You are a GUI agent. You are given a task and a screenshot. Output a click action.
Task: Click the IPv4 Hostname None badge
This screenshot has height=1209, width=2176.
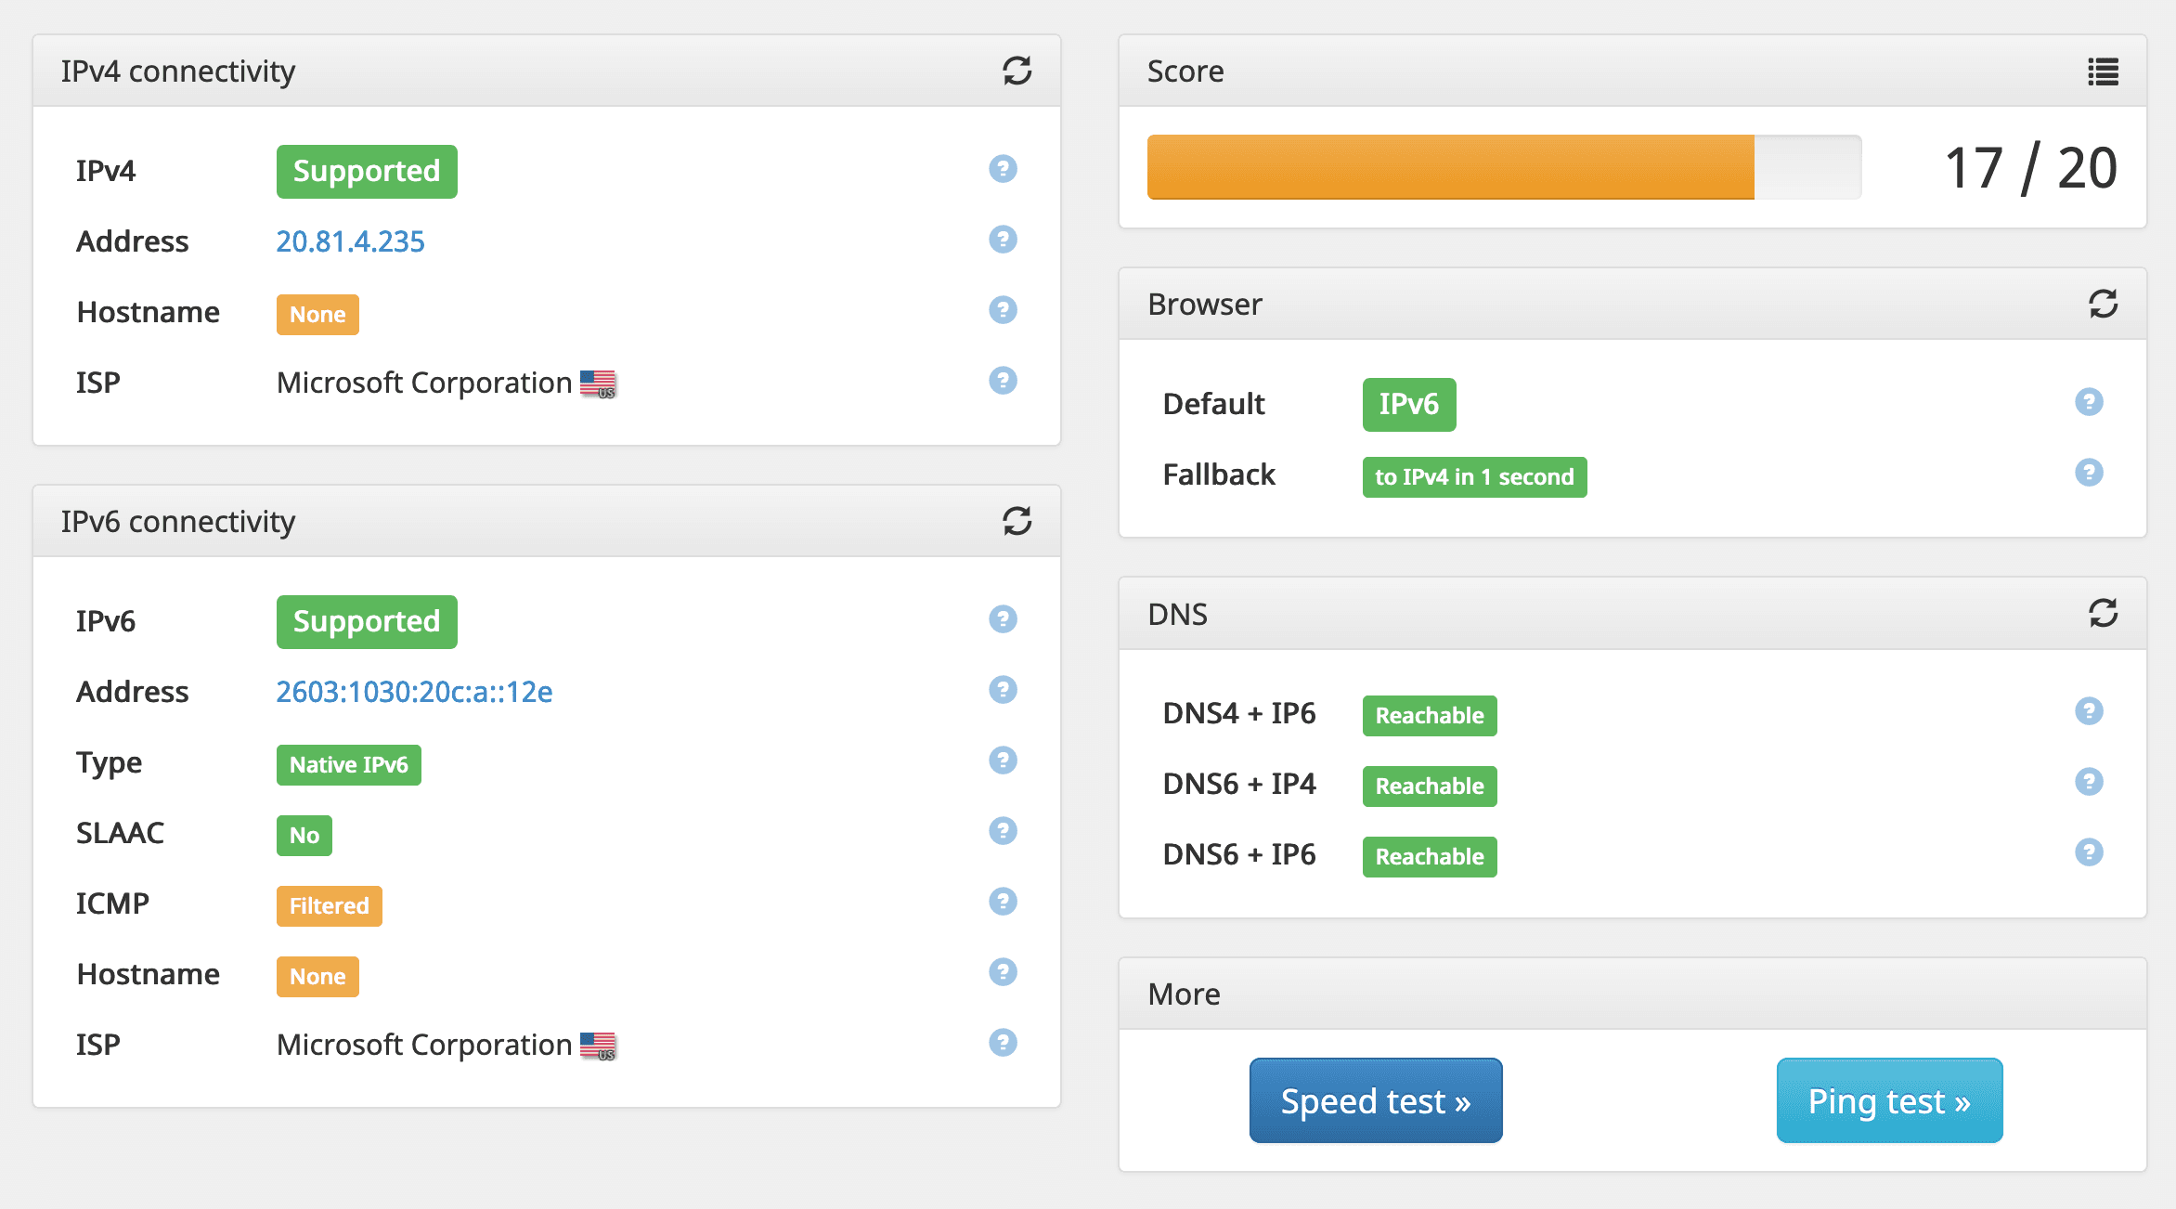pos(317,315)
